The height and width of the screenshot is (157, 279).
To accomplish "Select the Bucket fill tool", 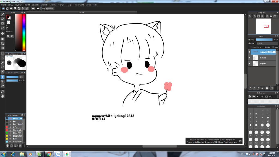I will [x=2, y=43].
